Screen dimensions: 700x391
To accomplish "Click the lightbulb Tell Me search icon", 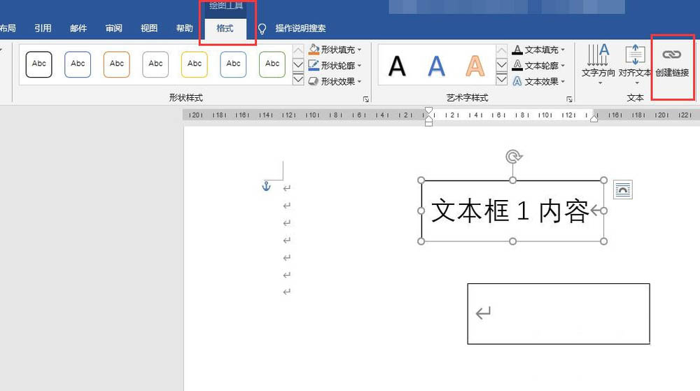I will click(x=262, y=29).
